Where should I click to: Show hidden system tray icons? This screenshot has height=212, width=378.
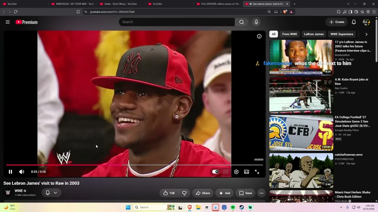click(x=341, y=207)
